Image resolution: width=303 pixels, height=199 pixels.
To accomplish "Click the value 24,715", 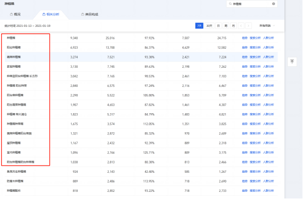I will click(x=222, y=38).
